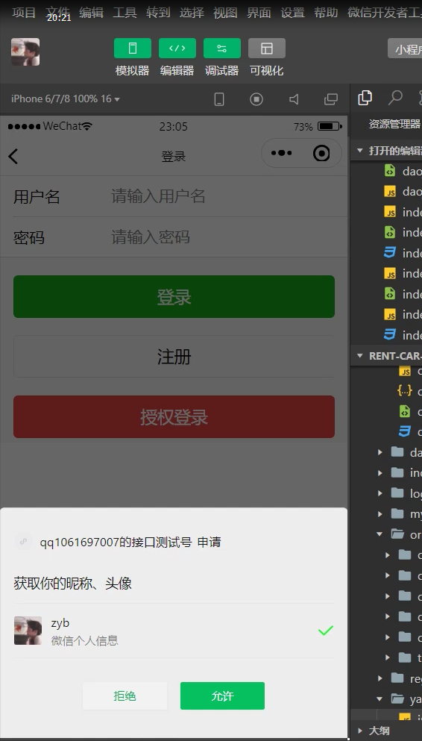The width and height of the screenshot is (422, 741).
Task: Open the 视图 menu
Action: pos(225,13)
